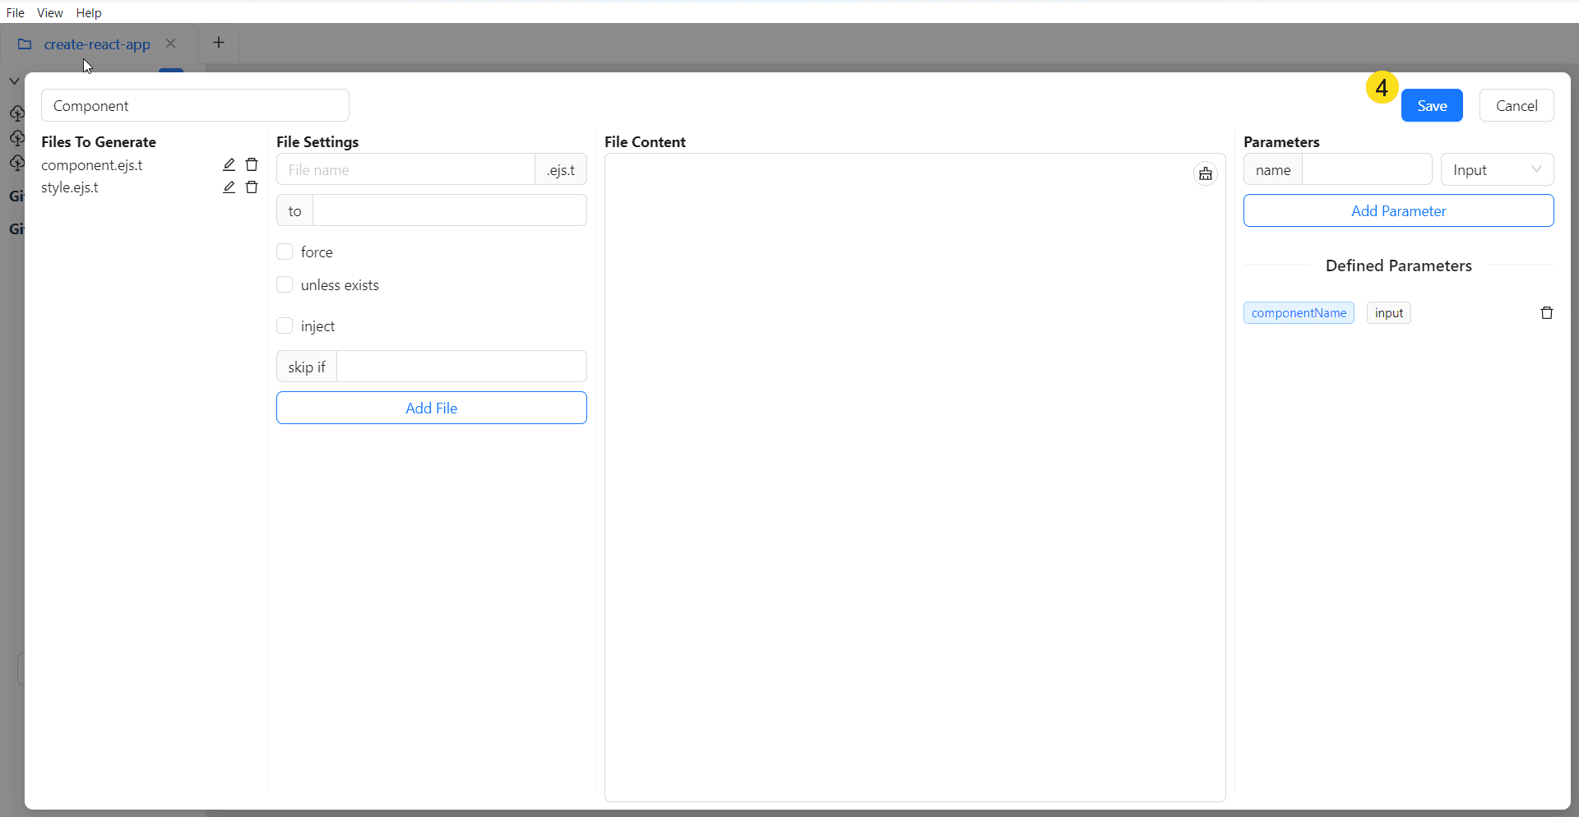Click the File name input field
This screenshot has height=817, width=1579.
[x=406, y=170]
